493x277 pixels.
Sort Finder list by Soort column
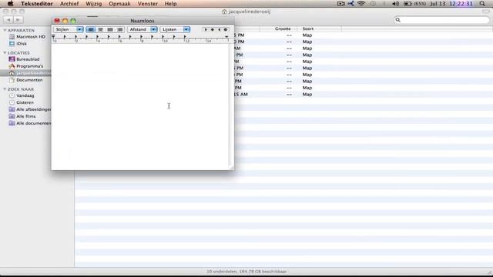[x=319, y=28]
